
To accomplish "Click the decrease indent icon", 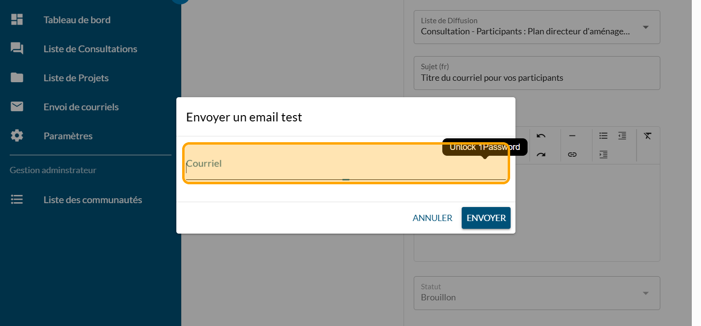I will (x=622, y=136).
